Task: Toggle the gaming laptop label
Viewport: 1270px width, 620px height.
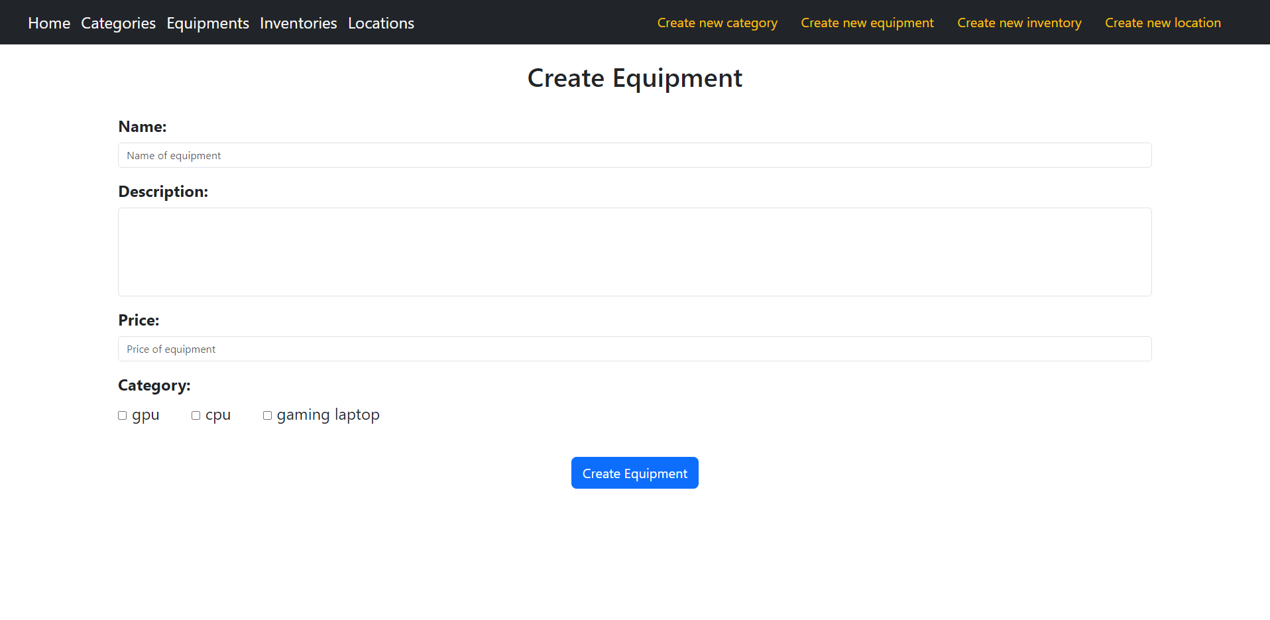Action: [328, 414]
